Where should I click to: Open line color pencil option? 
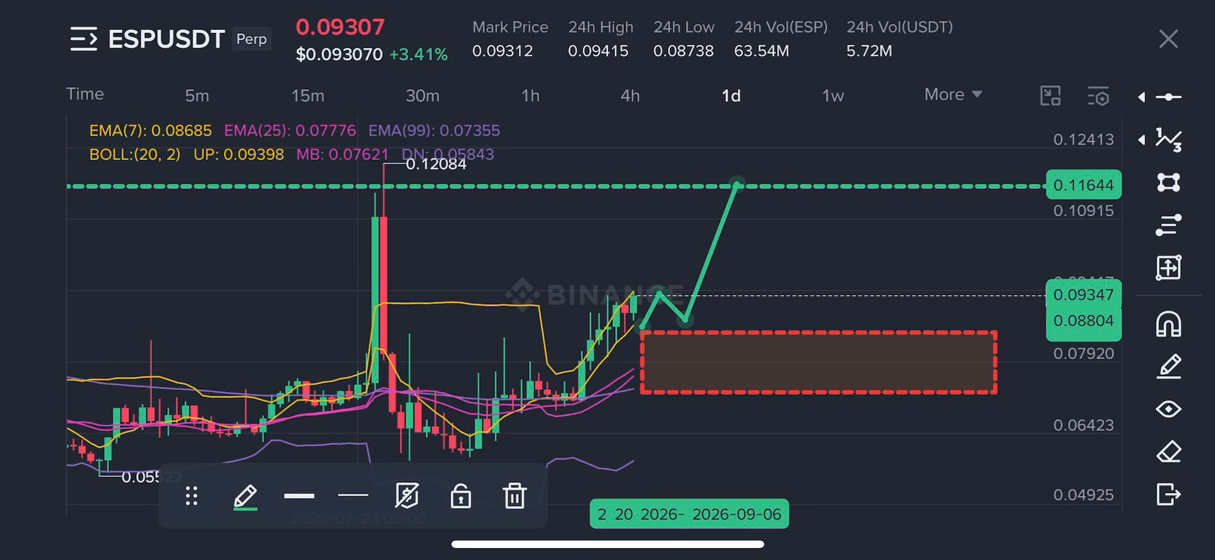[x=245, y=497]
